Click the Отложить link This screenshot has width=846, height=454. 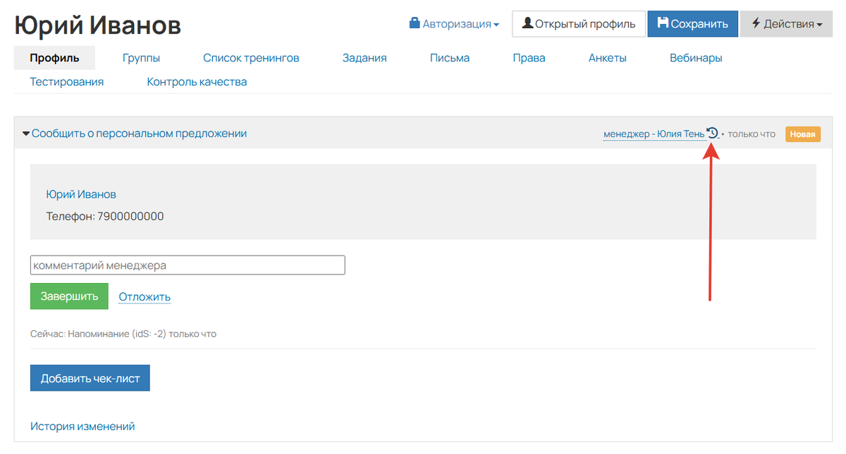[x=145, y=296]
